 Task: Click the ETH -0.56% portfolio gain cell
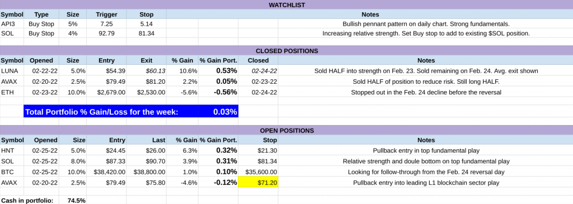pyautogui.click(x=218, y=92)
